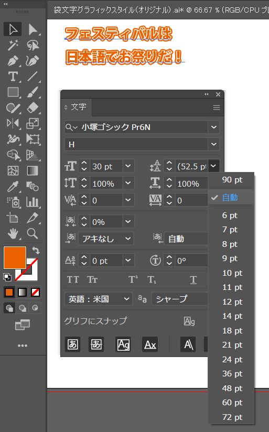Select the Pen tool
The width and height of the screenshot is (269, 432).
click(13, 61)
